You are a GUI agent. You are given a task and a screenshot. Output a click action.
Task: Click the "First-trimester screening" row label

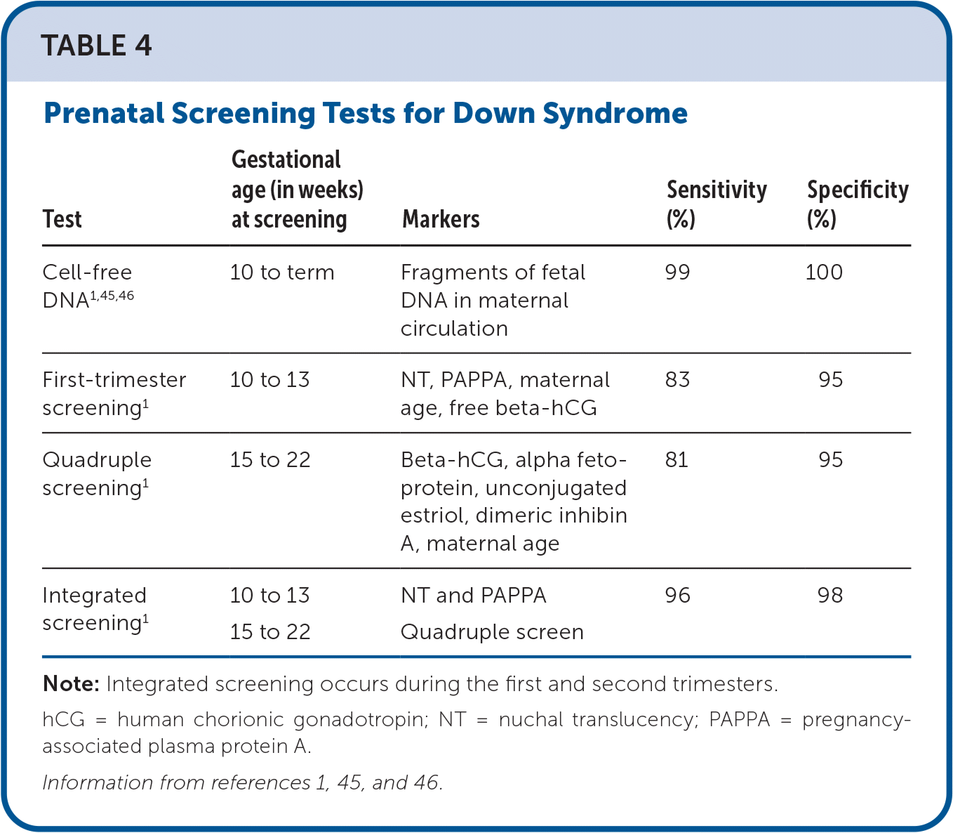tap(114, 393)
